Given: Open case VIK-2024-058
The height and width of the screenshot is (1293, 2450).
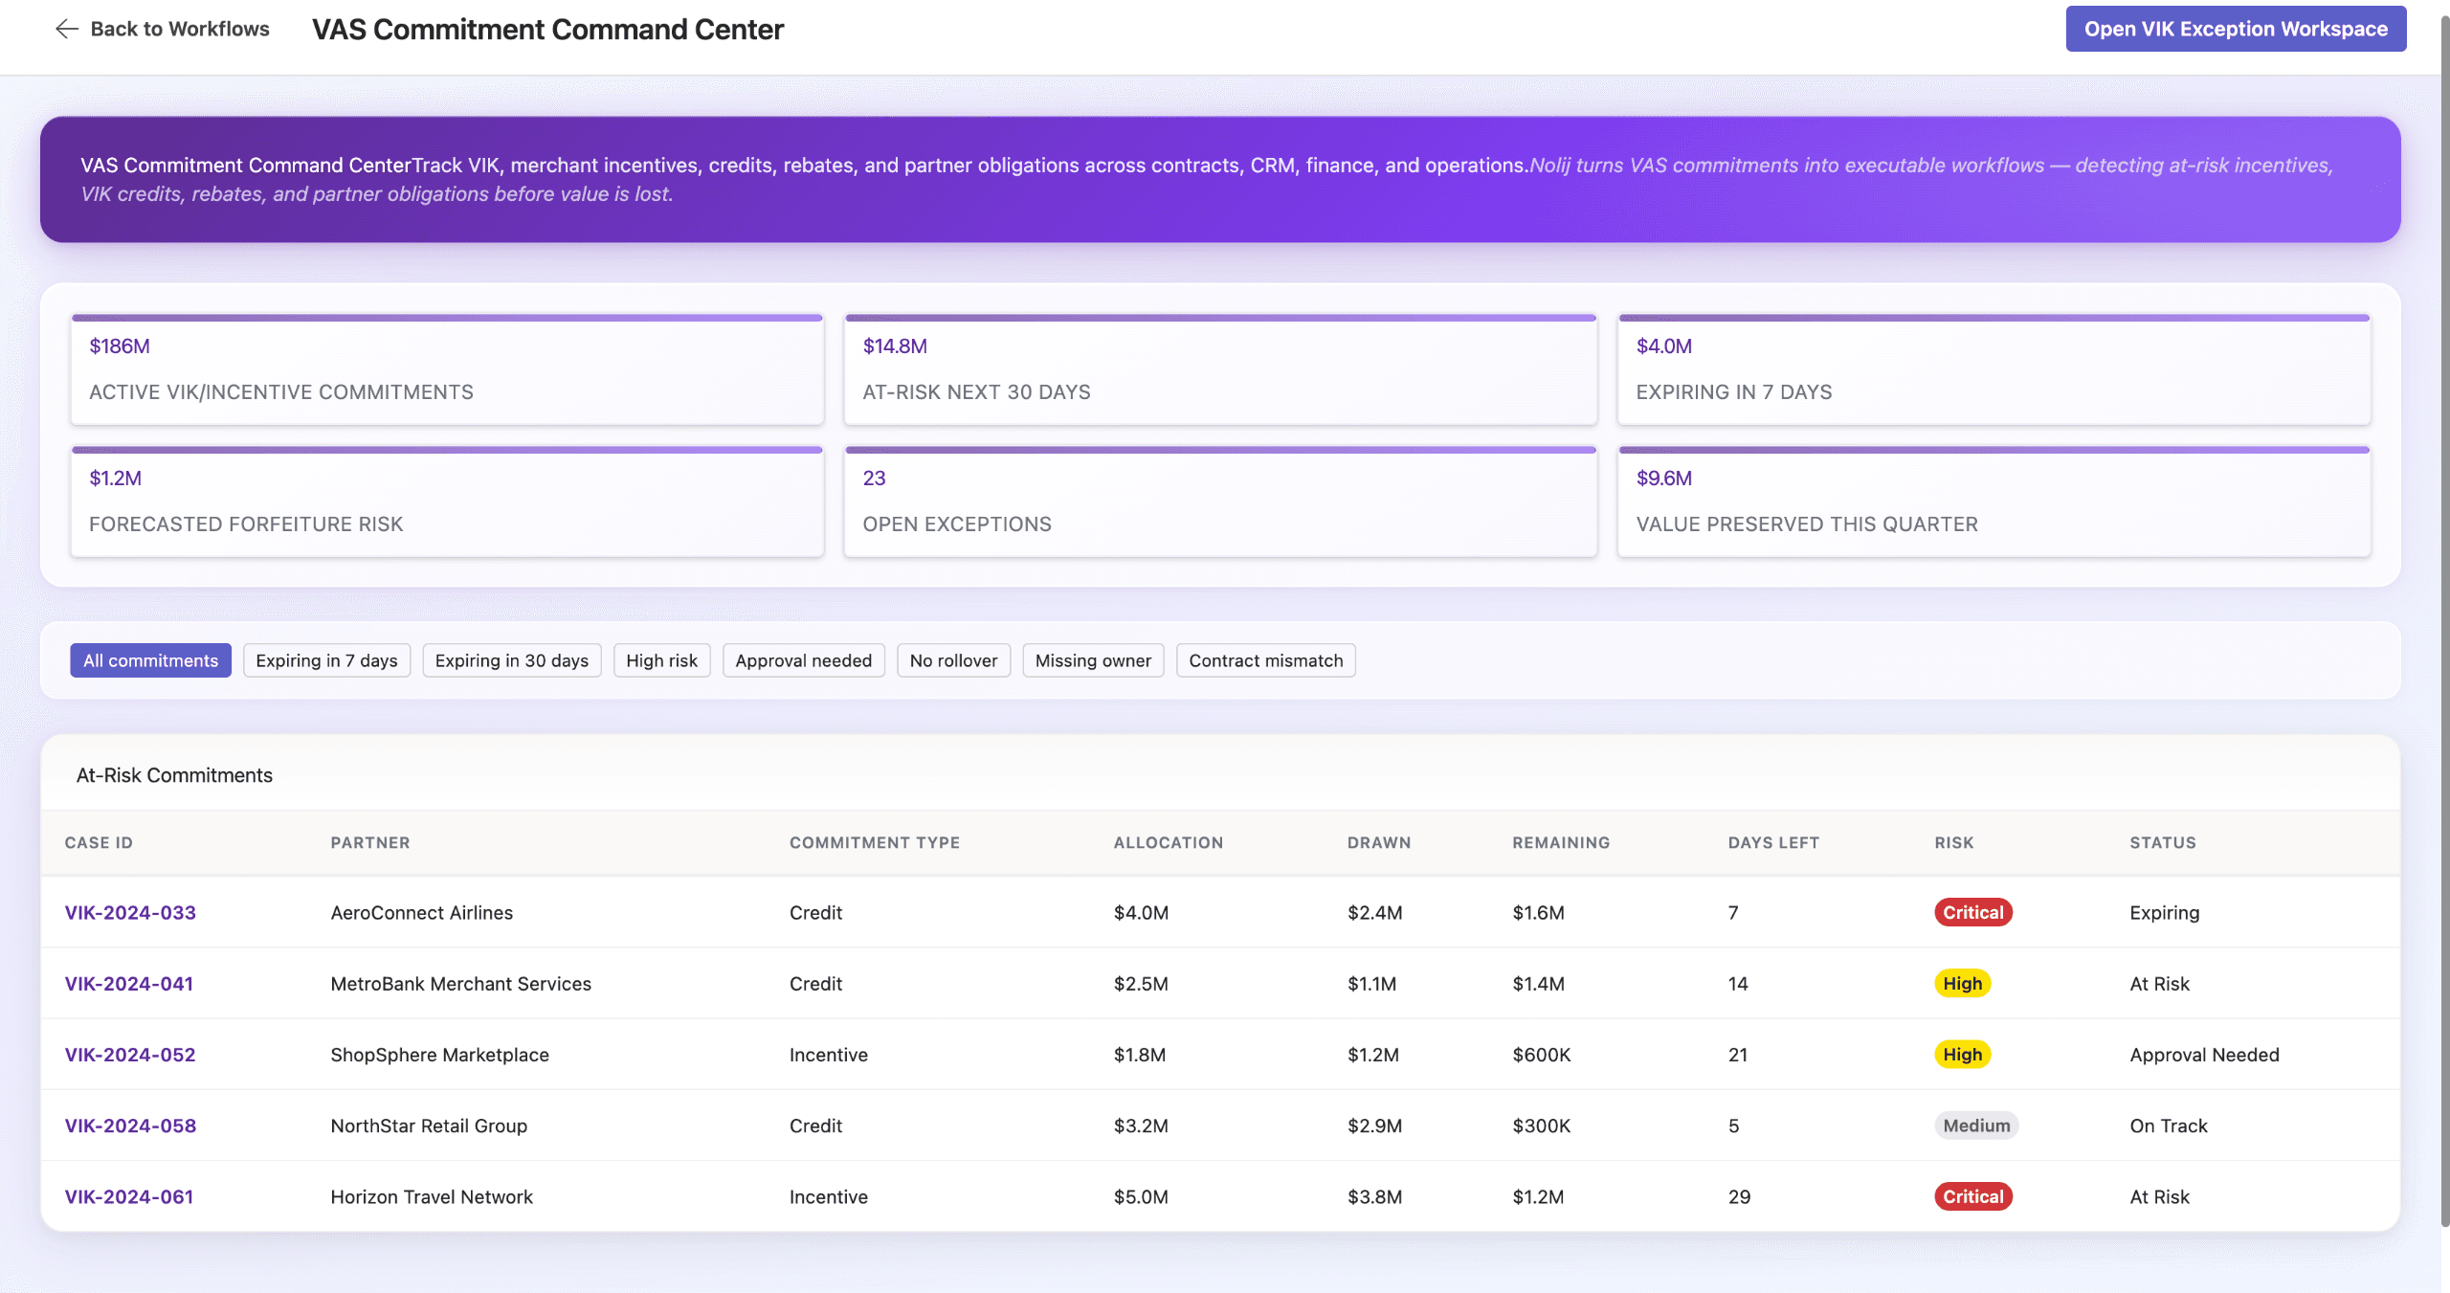Looking at the screenshot, I should 130,1126.
